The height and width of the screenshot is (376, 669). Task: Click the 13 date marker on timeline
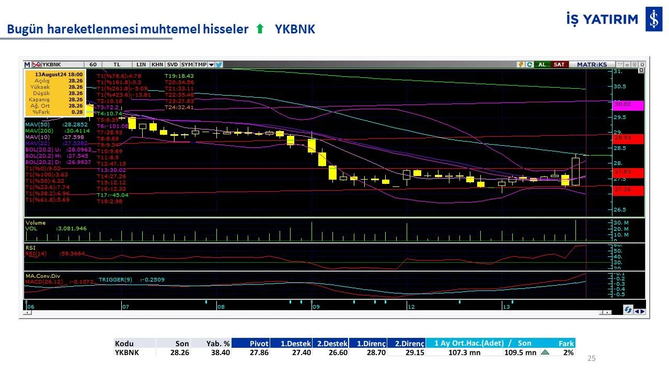pos(506,307)
